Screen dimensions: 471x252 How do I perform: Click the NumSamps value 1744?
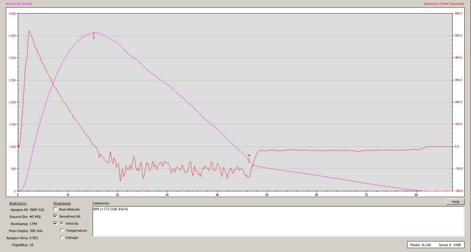click(35, 223)
